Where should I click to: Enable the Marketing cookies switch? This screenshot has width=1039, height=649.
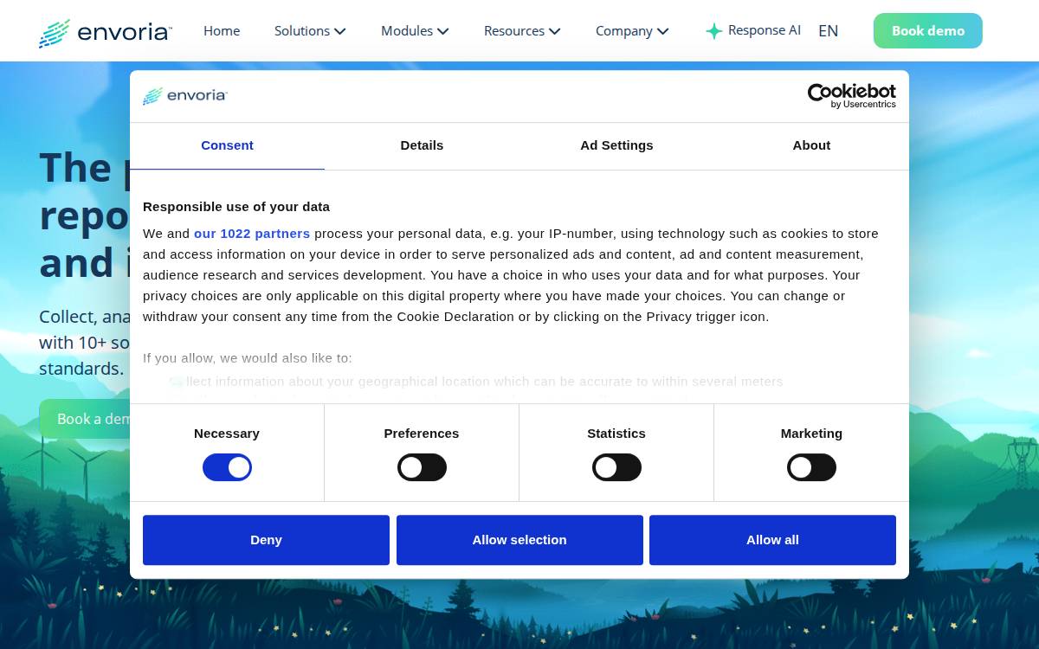[x=811, y=468]
